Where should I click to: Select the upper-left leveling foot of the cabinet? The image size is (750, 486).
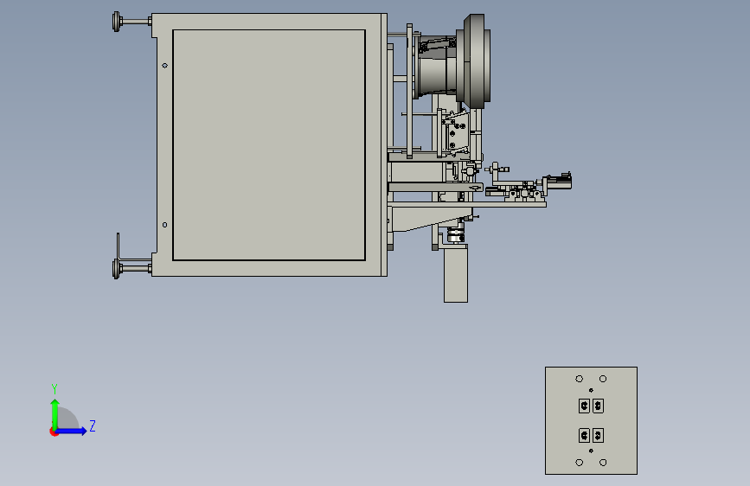[x=131, y=22]
